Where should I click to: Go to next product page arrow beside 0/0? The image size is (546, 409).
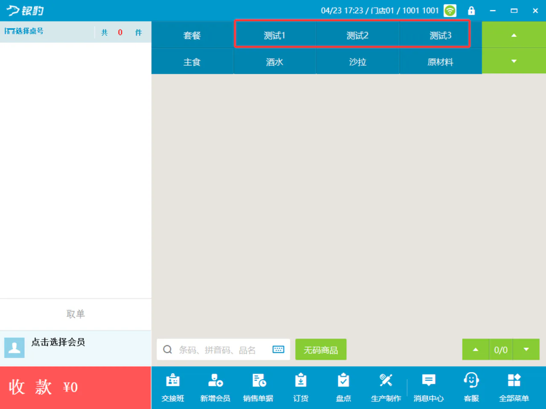pyautogui.click(x=526, y=349)
